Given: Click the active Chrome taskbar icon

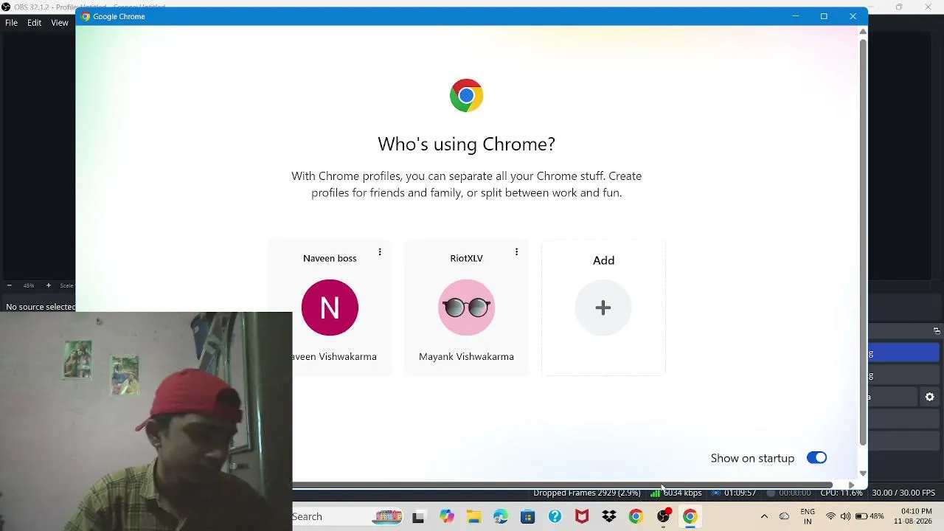Looking at the screenshot, I should [690, 517].
